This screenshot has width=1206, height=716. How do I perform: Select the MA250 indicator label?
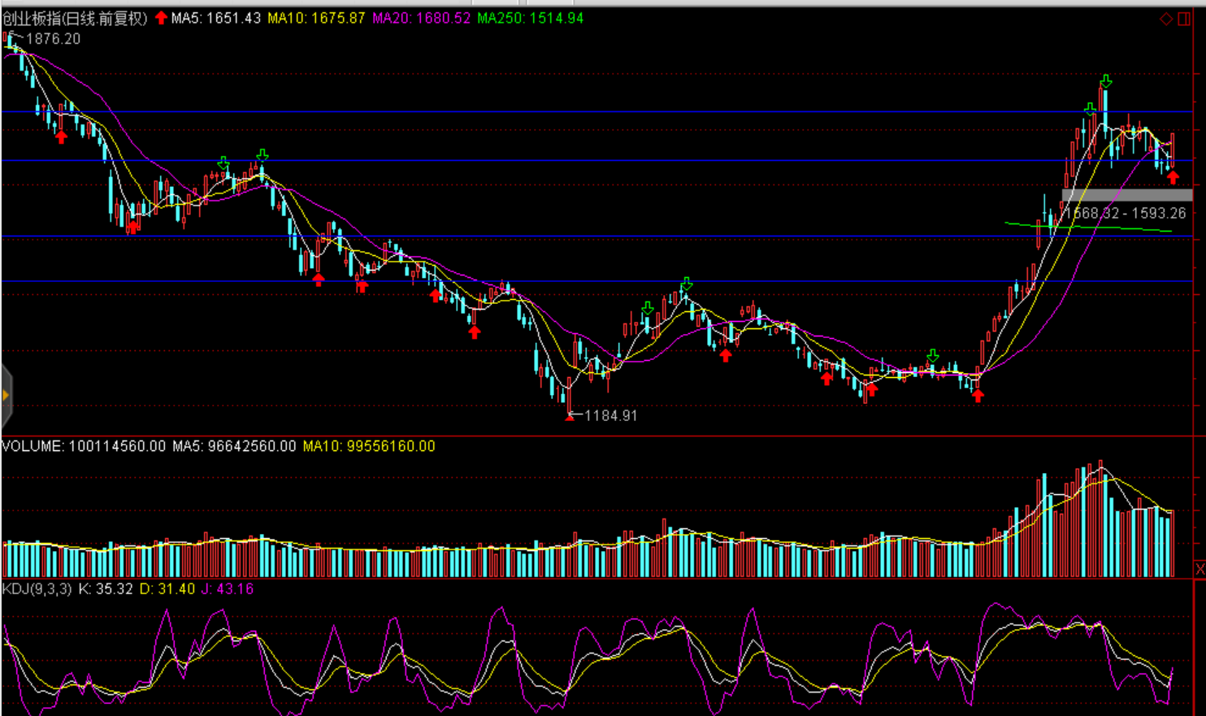[530, 18]
